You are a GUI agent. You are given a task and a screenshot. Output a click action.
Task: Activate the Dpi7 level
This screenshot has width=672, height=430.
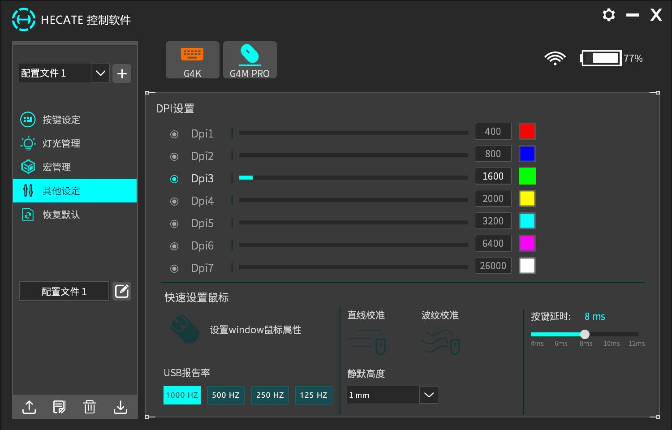(174, 268)
